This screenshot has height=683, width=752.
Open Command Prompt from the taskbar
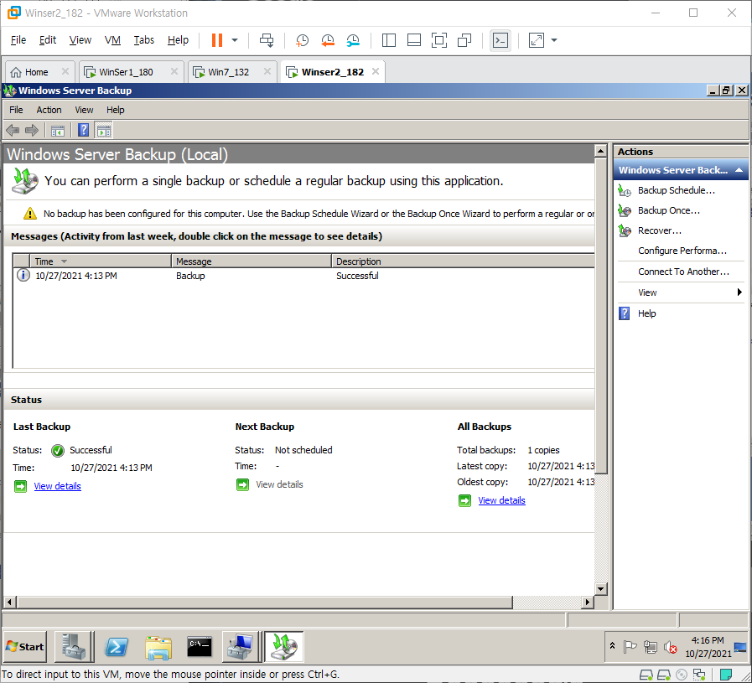click(200, 647)
